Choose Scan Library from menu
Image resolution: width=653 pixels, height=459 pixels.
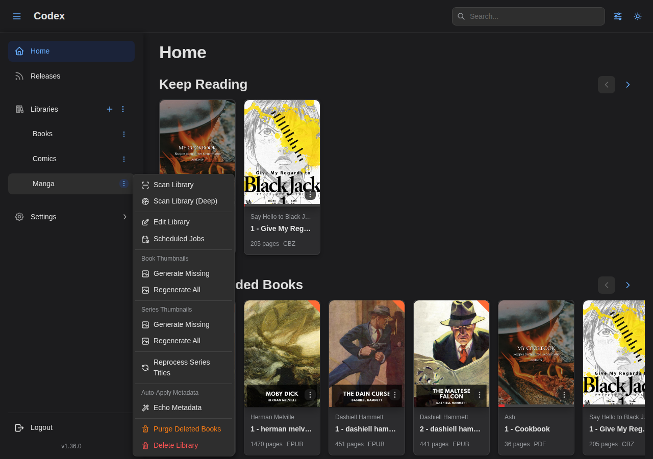pyautogui.click(x=184, y=185)
